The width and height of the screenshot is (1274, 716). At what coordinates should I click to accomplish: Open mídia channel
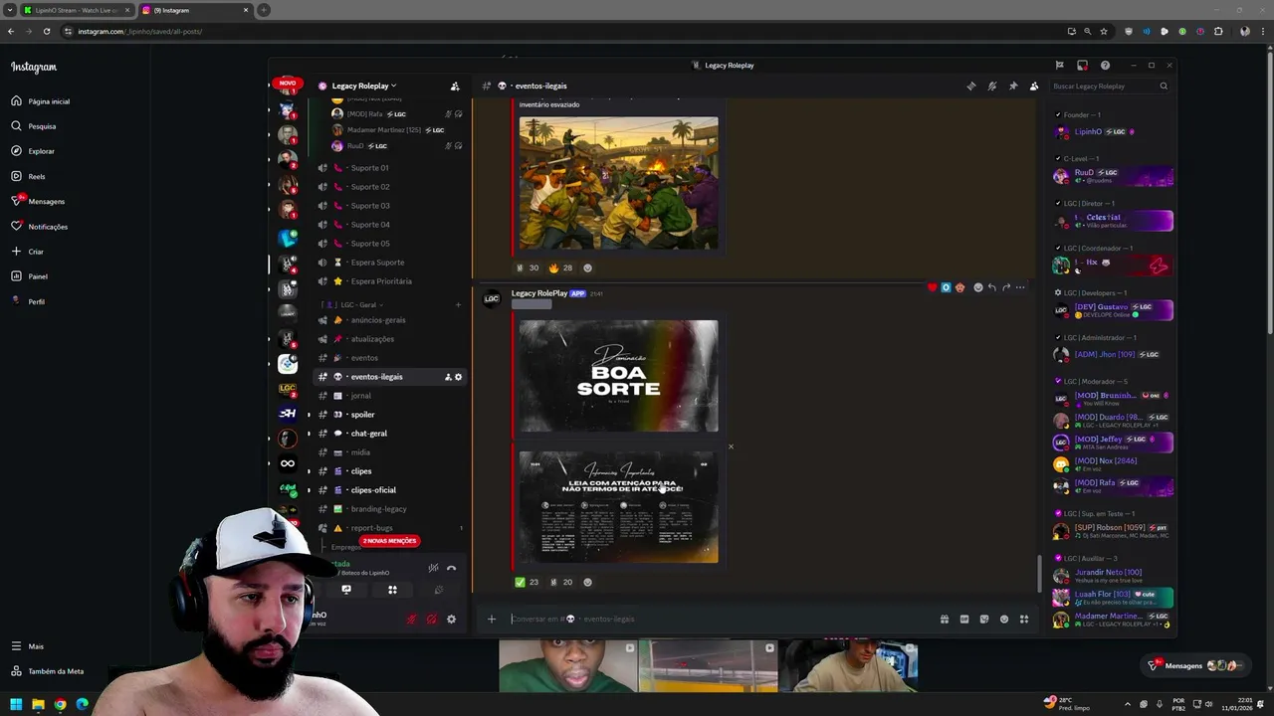390,452
